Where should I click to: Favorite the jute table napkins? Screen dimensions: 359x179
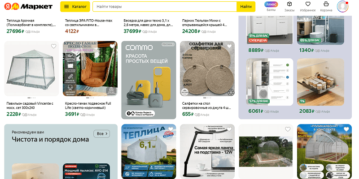[x=229, y=47]
